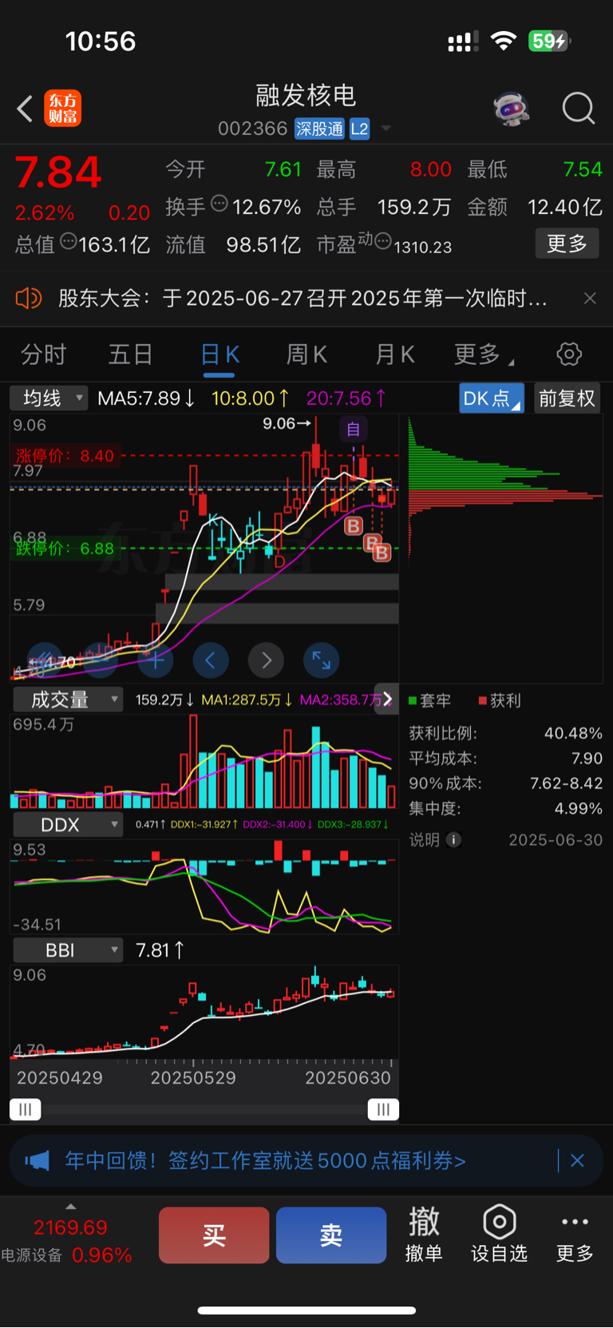Tap the 平均成本 7.90 value

(x=587, y=758)
